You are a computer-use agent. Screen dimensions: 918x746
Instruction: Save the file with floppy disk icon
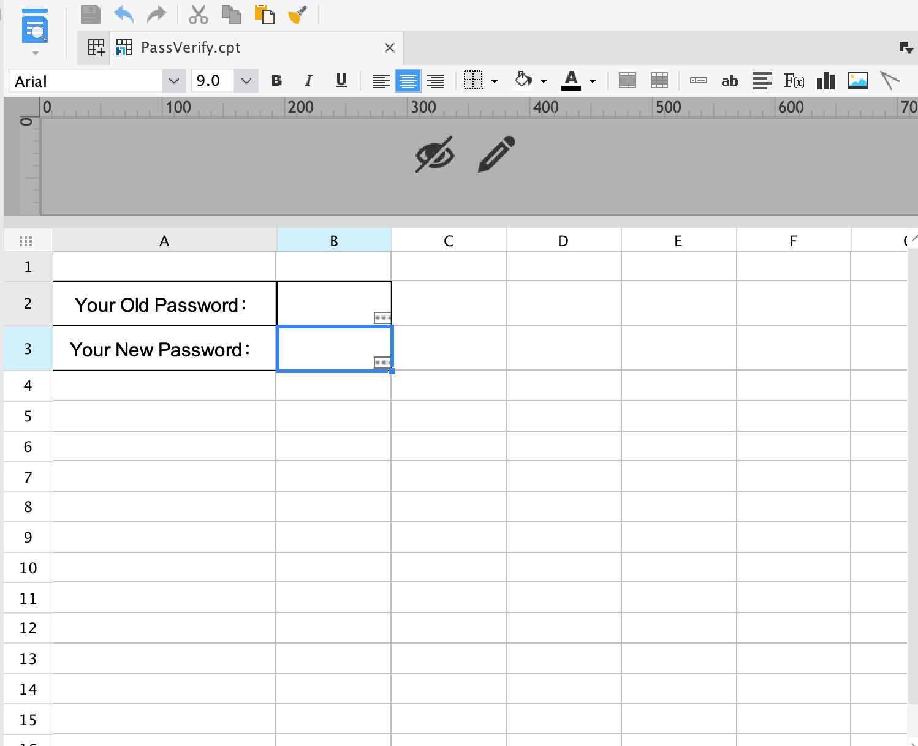click(x=91, y=15)
